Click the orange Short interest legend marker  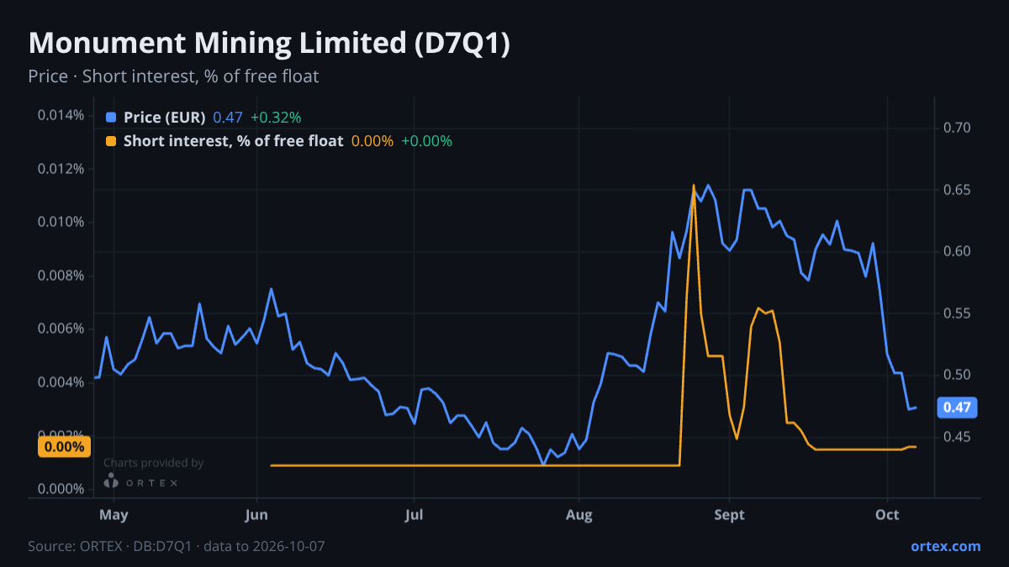click(x=111, y=141)
